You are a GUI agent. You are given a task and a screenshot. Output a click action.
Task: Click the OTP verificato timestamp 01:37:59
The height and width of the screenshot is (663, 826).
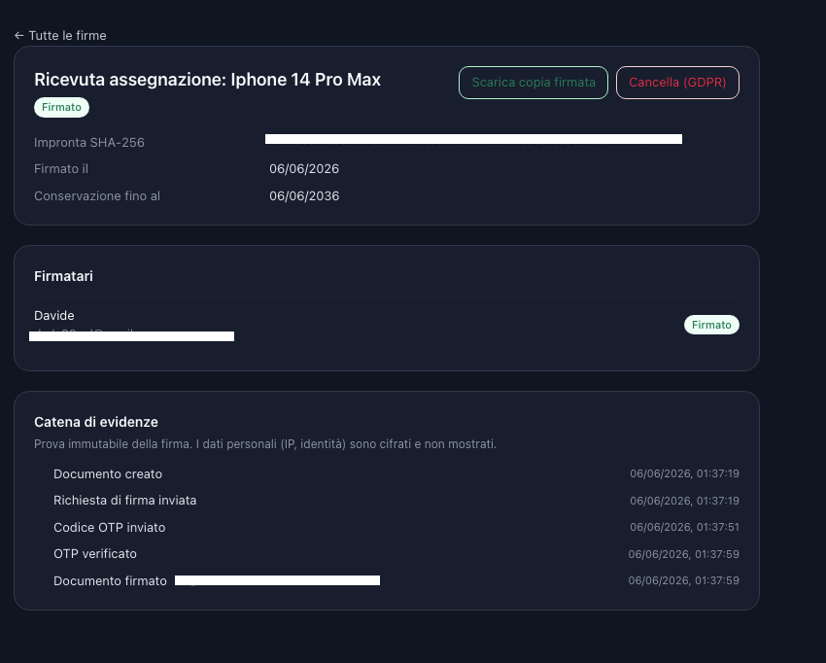[683, 554]
